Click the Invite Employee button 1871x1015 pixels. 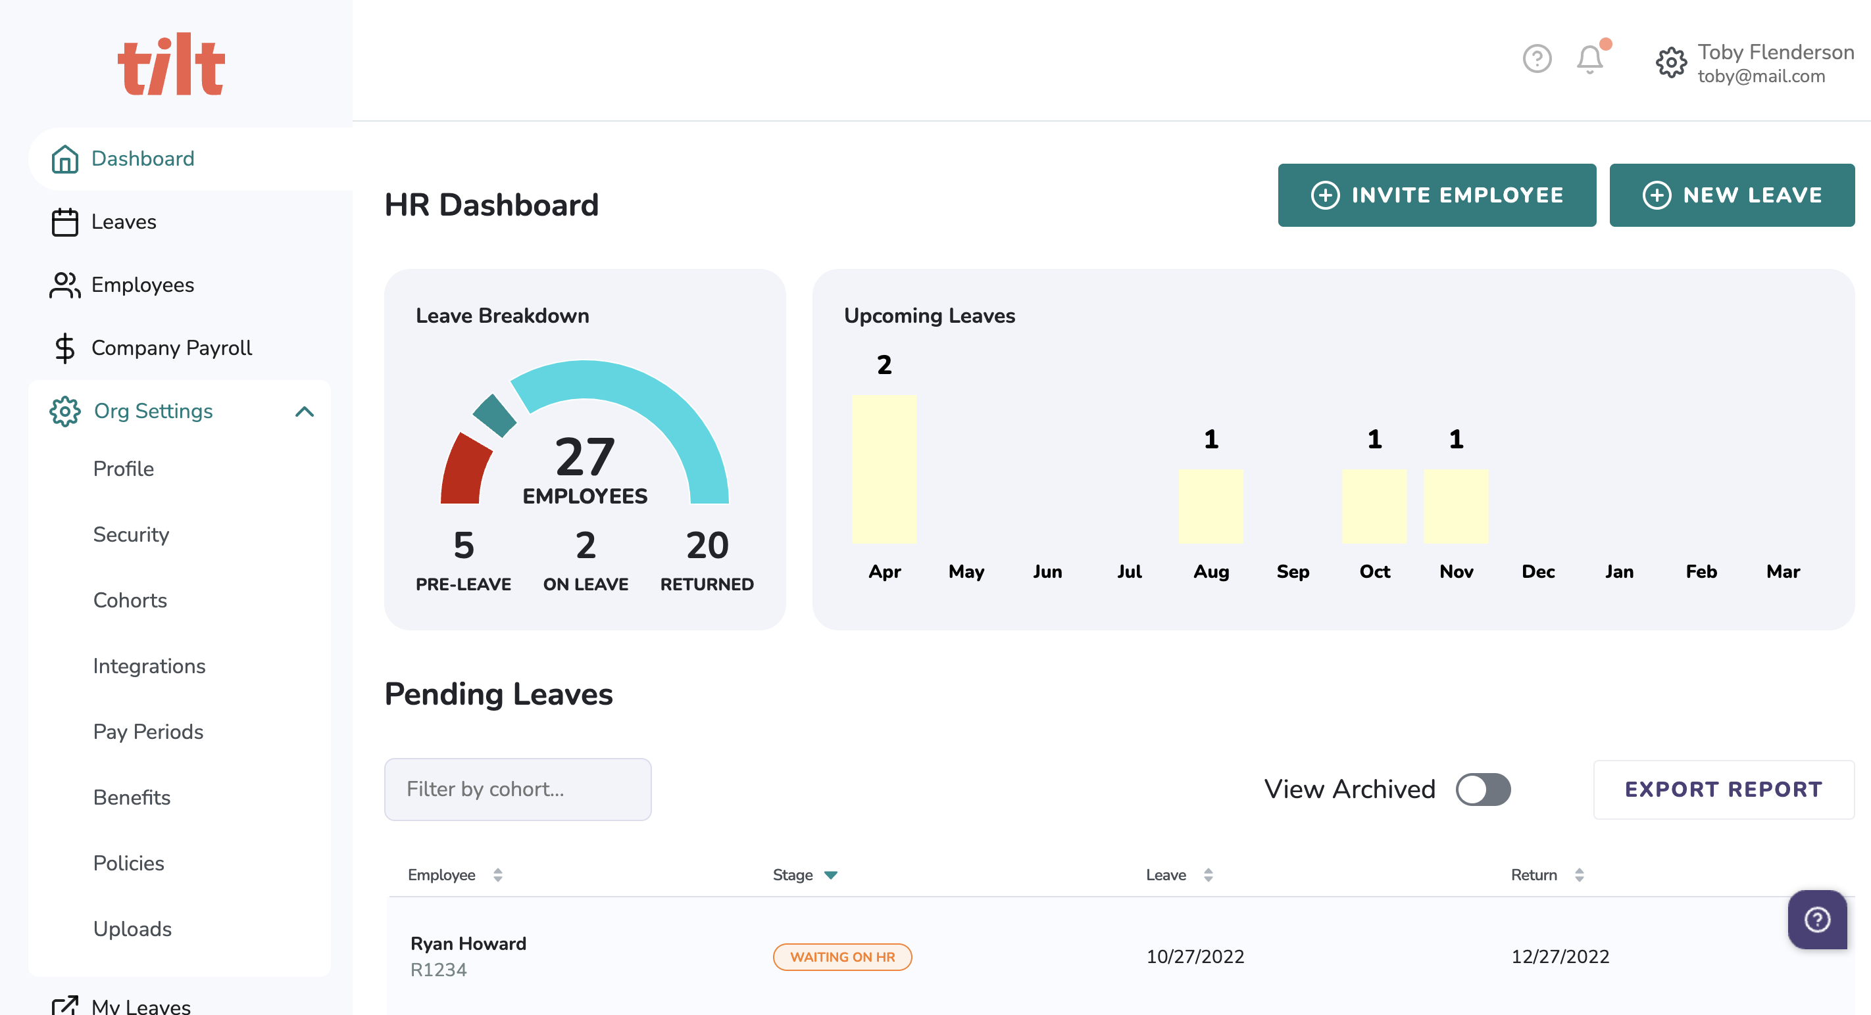[1436, 195]
